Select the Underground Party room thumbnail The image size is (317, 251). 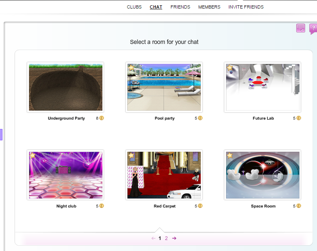click(x=66, y=87)
